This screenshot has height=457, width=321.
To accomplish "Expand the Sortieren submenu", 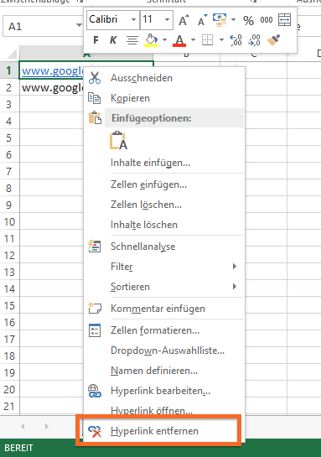I will pos(164,287).
